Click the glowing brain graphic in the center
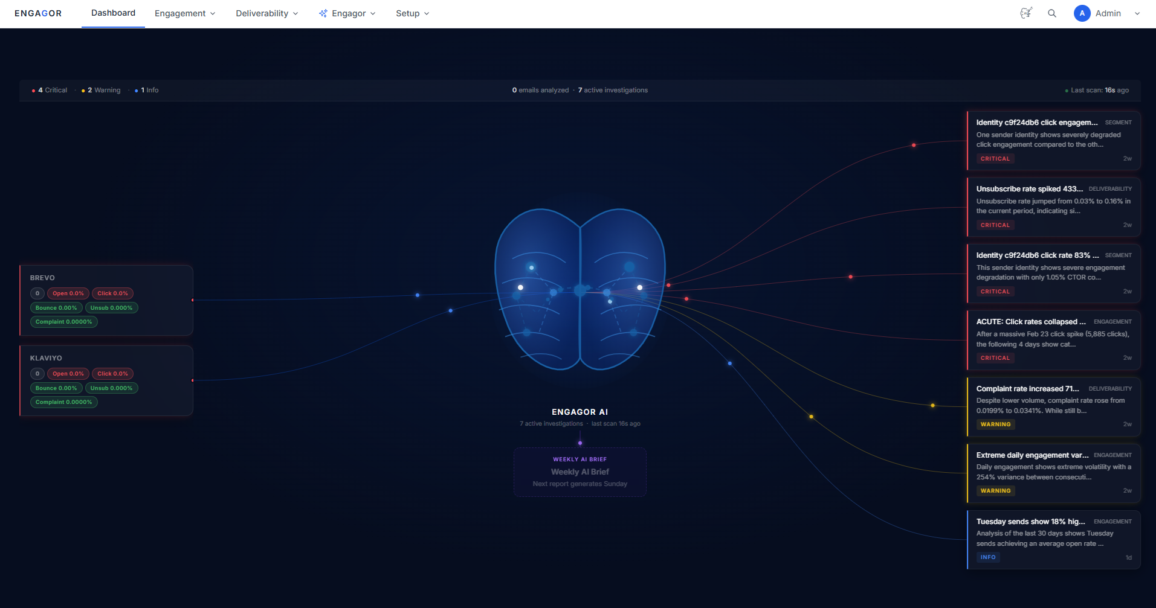The height and width of the screenshot is (608, 1156). point(580,289)
